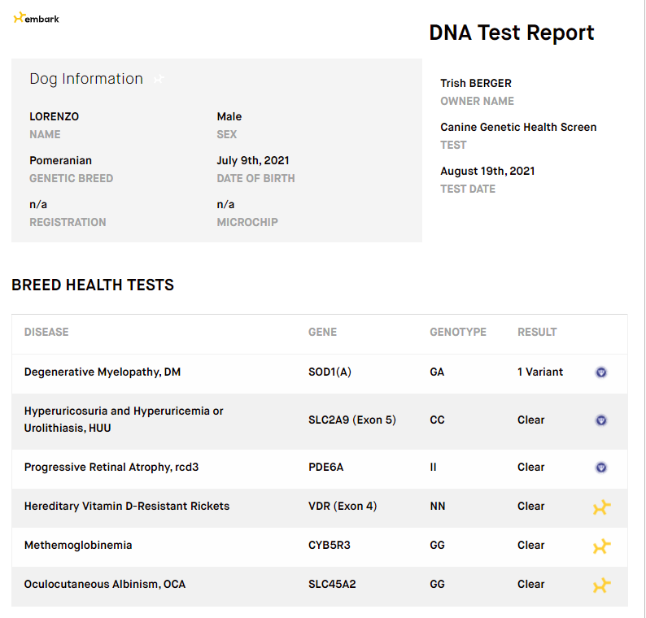Select the RESULT column header
The height and width of the screenshot is (618, 646).
537,332
